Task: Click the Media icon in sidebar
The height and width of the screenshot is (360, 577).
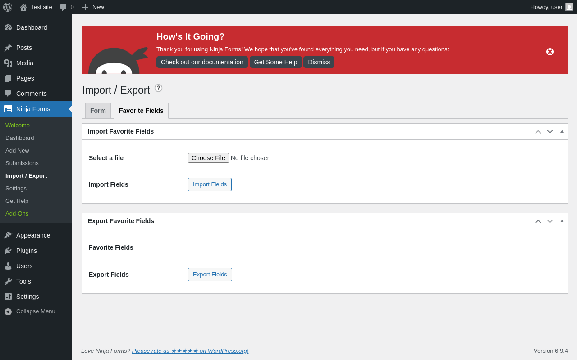Action: 8,63
